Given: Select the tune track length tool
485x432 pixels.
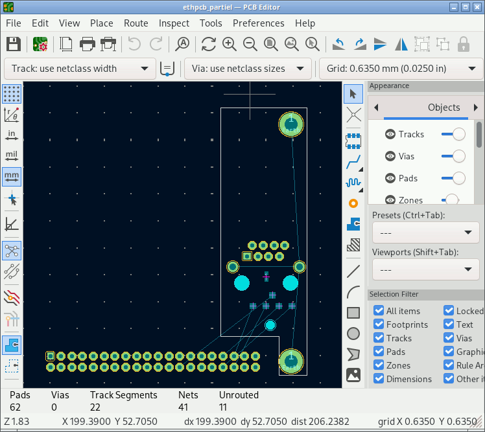Looking at the screenshot, I should click(353, 183).
